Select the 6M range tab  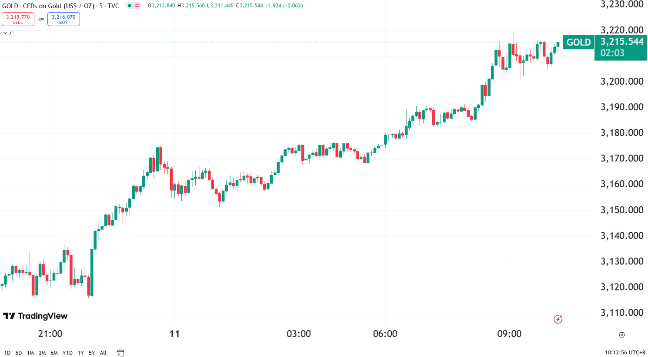(54, 353)
